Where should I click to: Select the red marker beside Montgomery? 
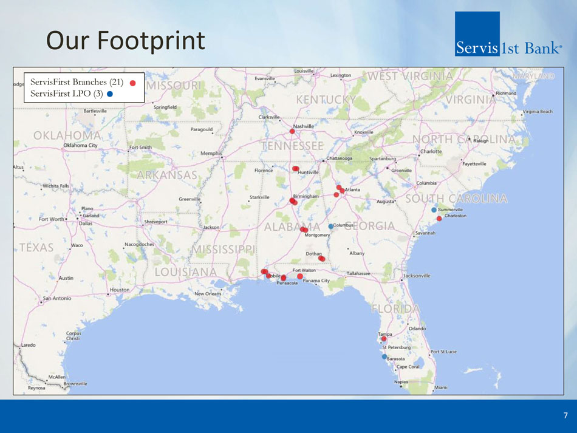(304, 230)
